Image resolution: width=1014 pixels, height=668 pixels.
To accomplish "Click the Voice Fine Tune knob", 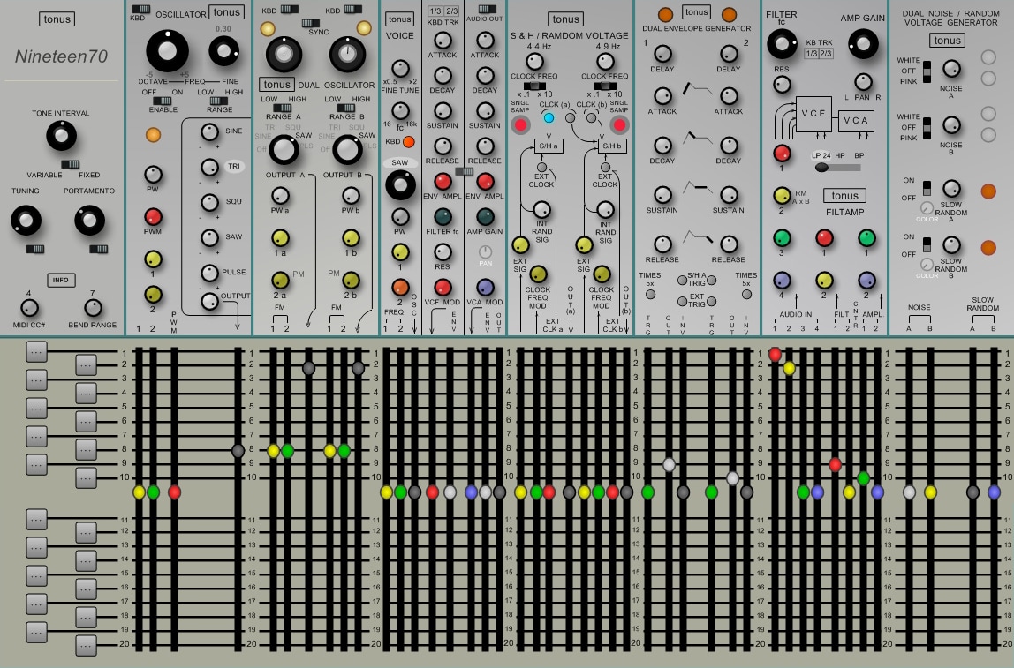I will (400, 69).
